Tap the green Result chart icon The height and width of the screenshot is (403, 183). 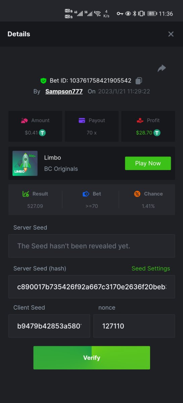pyautogui.click(x=26, y=194)
